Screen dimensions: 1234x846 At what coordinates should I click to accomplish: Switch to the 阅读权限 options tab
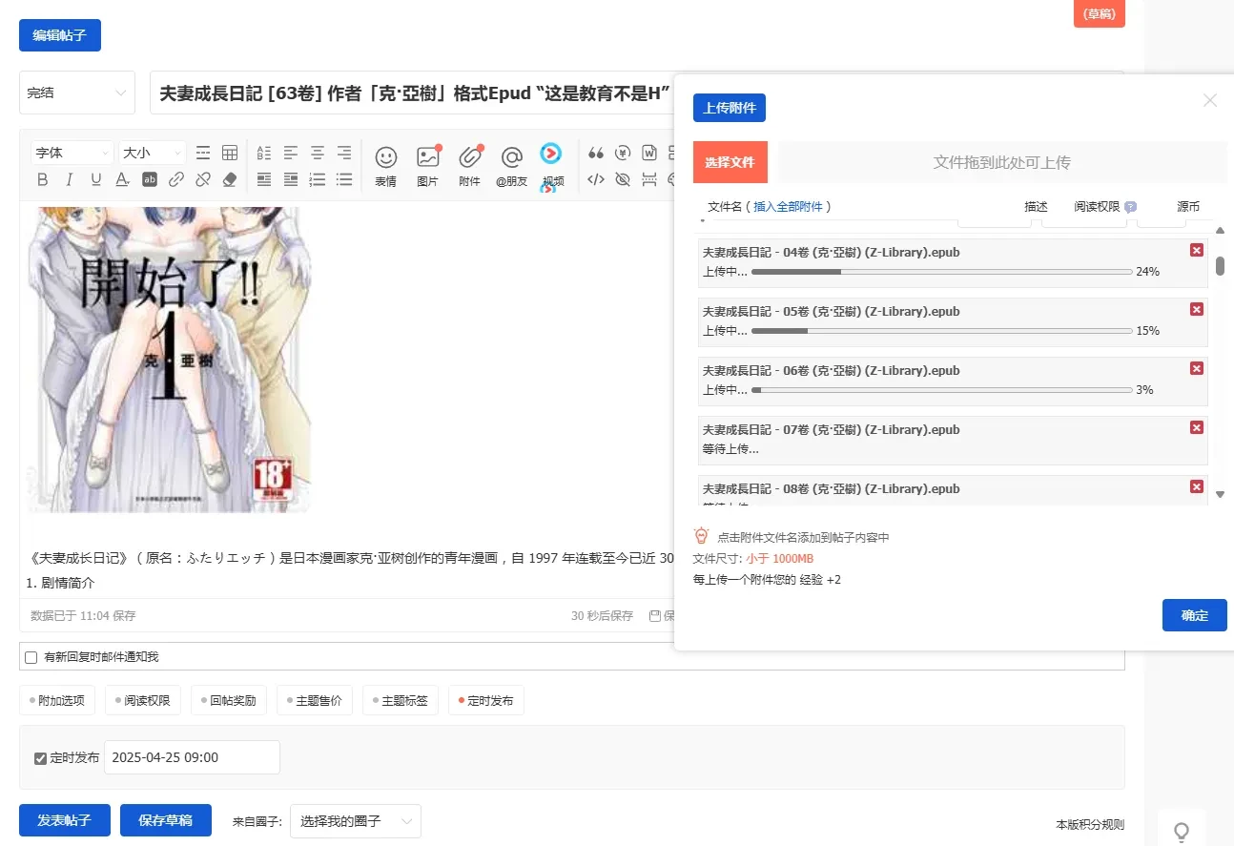(x=143, y=701)
